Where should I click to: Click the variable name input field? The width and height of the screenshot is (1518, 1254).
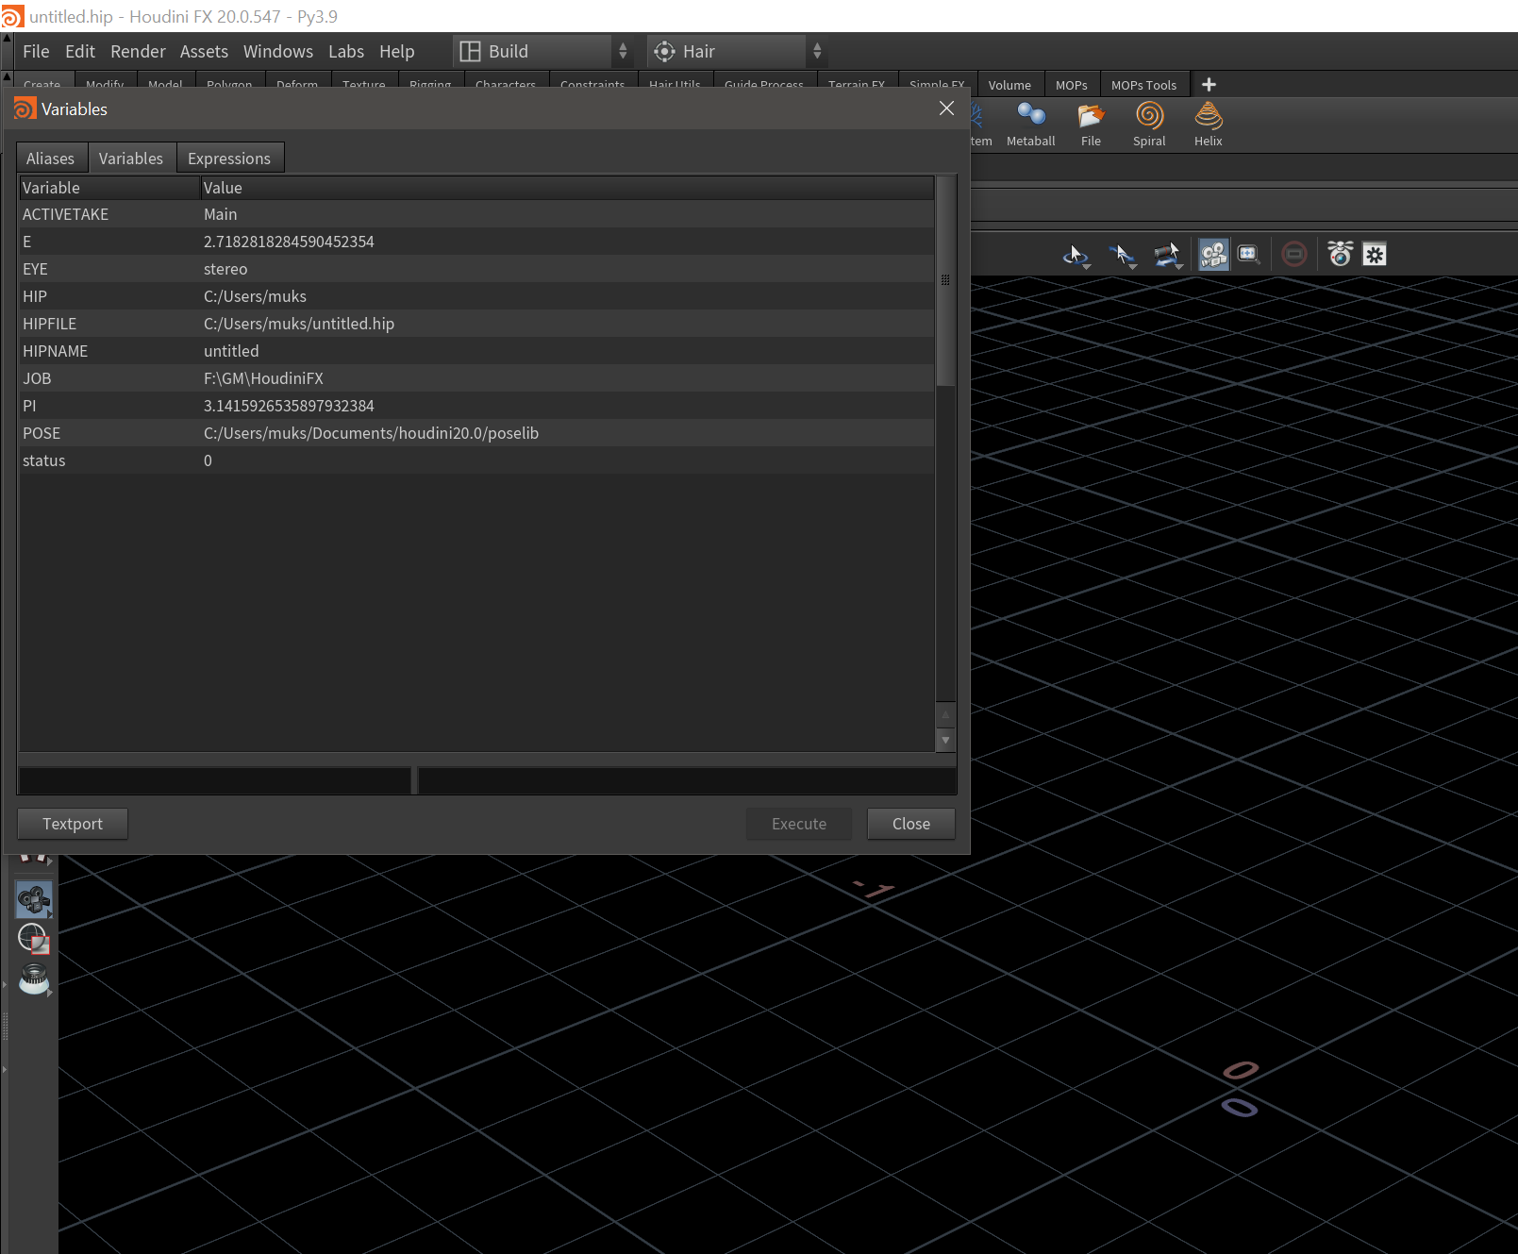click(x=215, y=780)
